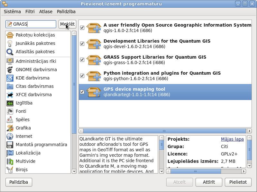Select the XFCE darbvirsma mouse icon
This screenshot has width=257, height=192.
[10, 95]
